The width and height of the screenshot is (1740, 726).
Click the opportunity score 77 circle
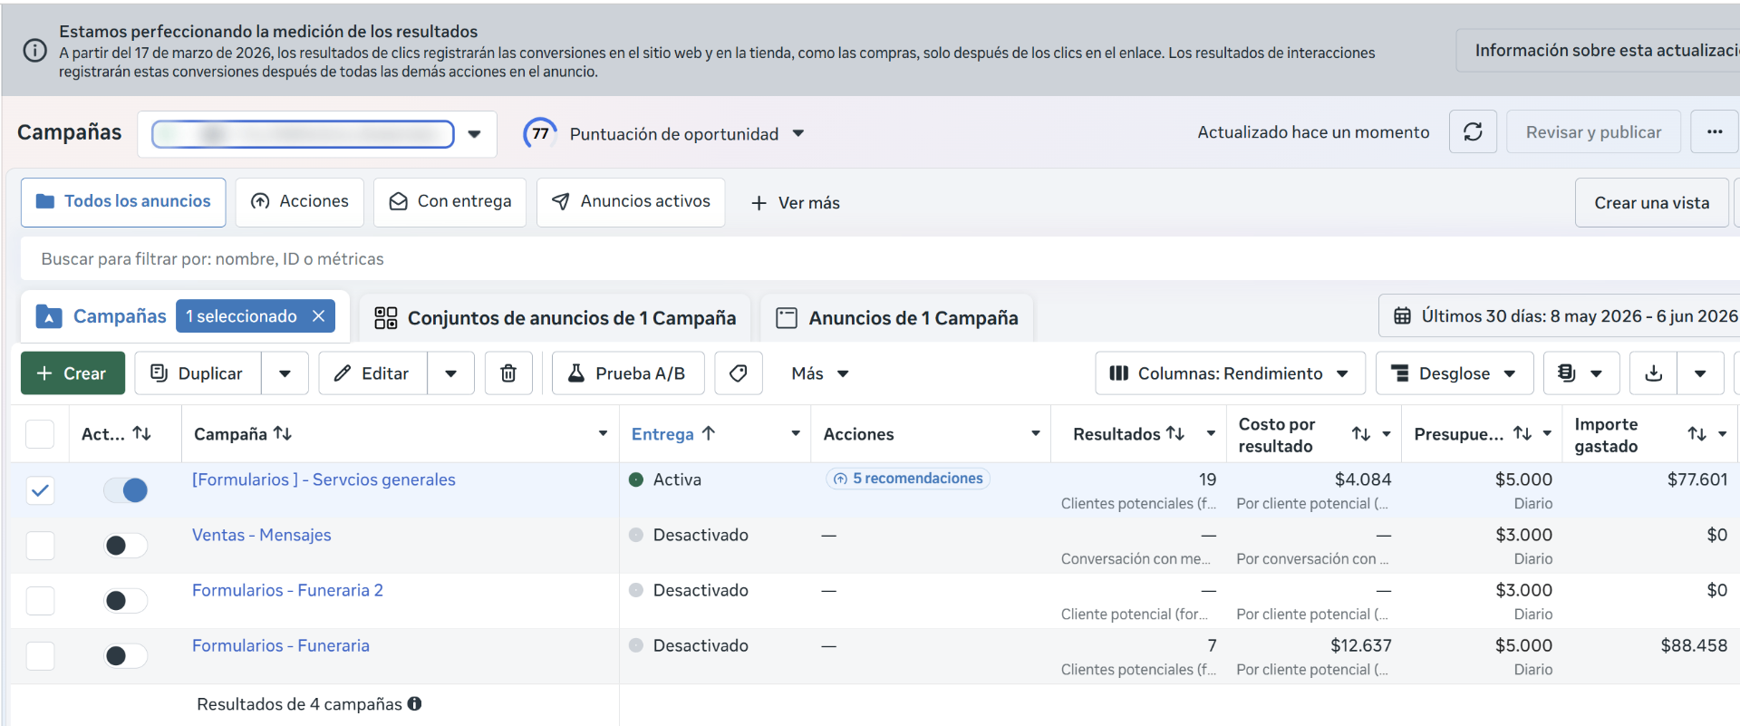(x=540, y=134)
